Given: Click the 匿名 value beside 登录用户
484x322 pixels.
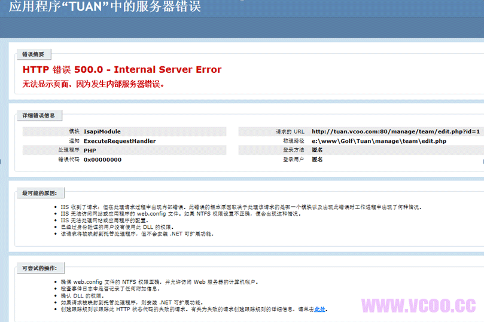Looking at the screenshot, I should [318, 160].
